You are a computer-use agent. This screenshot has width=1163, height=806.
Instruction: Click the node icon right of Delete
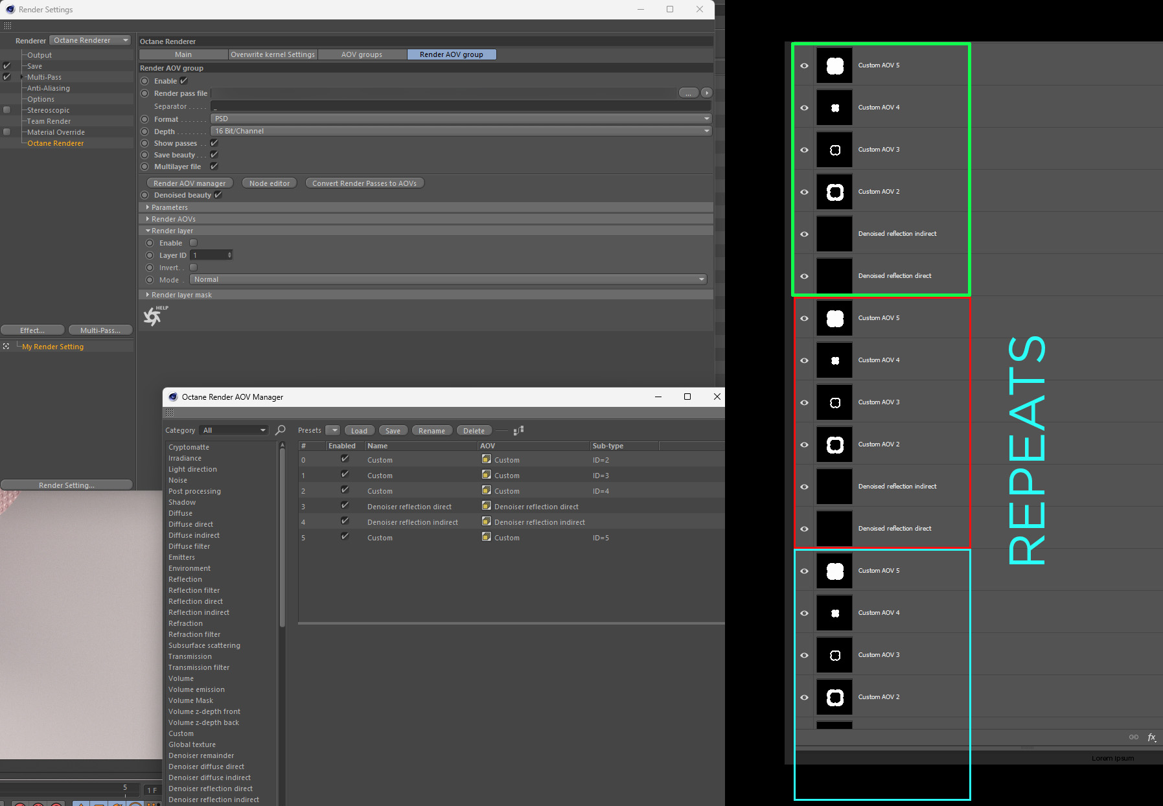point(518,430)
